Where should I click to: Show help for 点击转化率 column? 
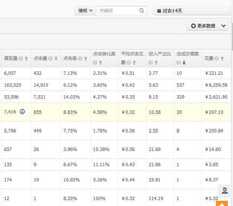pyautogui.click(x=95, y=62)
